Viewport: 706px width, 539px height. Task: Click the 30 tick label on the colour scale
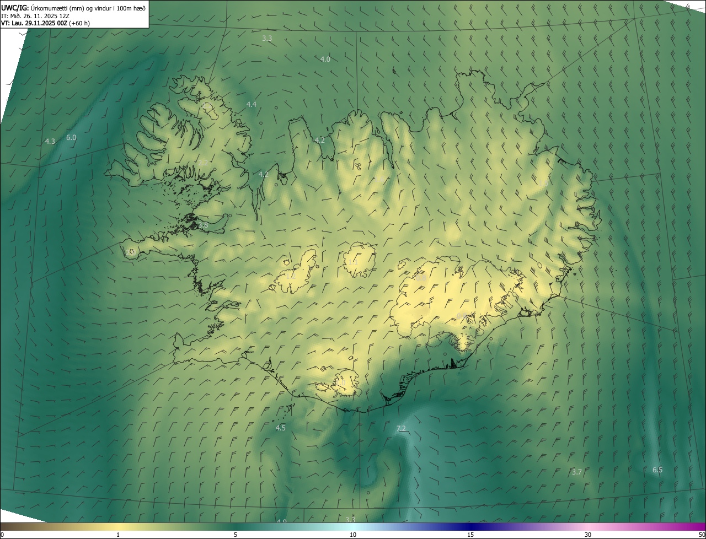(588, 535)
